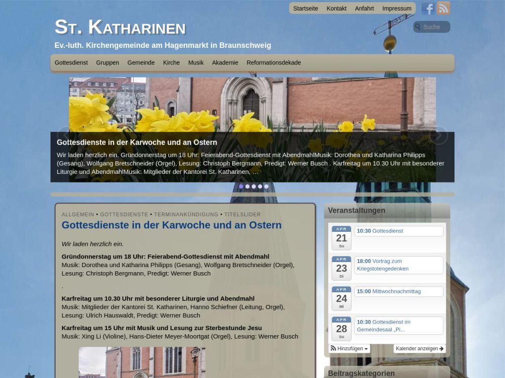Select the first slider pagination dot

tap(241, 186)
